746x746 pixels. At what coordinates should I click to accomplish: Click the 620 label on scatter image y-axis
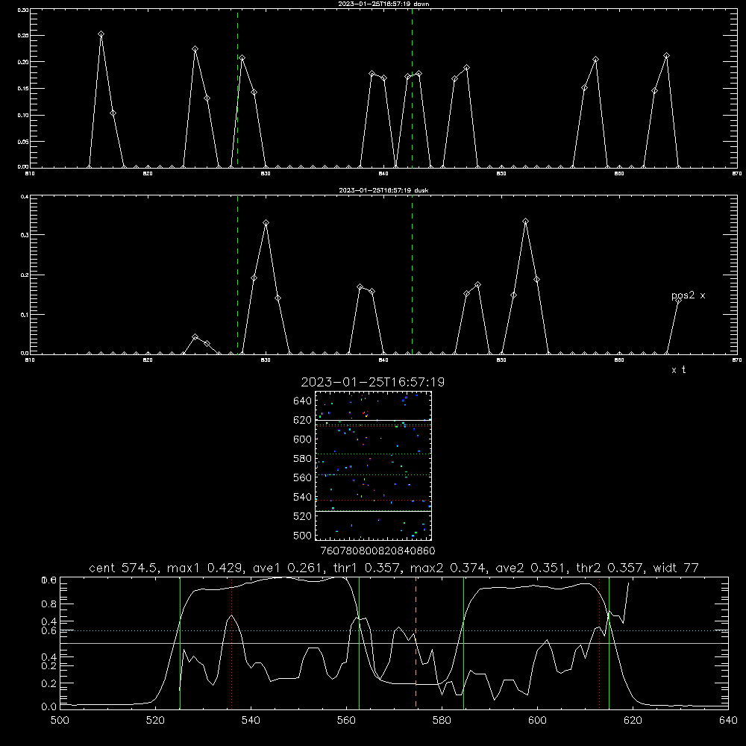tap(303, 420)
